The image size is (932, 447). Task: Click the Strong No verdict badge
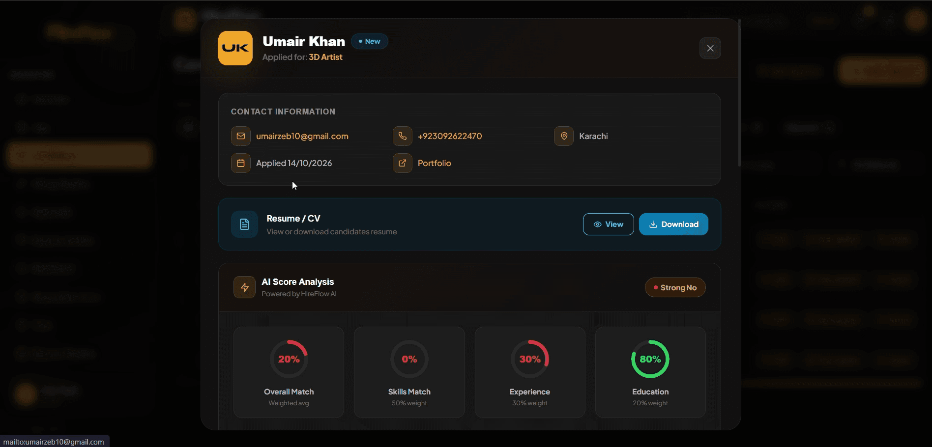point(675,287)
